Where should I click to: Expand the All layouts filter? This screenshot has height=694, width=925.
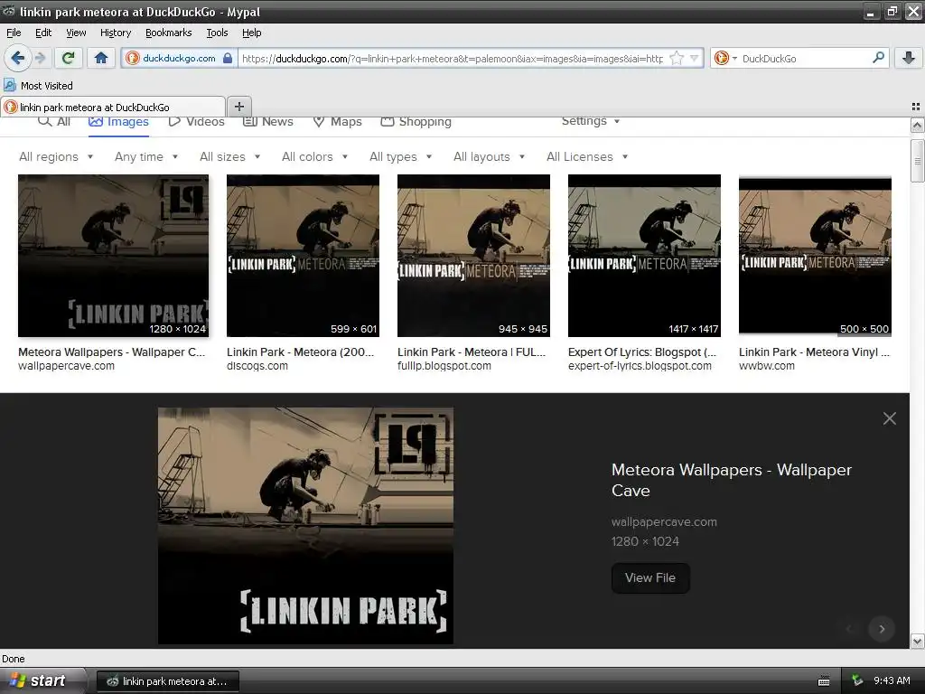[489, 156]
